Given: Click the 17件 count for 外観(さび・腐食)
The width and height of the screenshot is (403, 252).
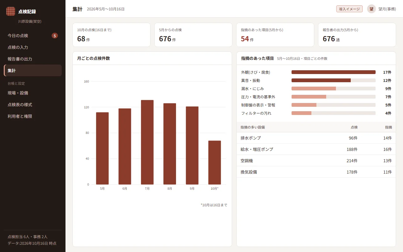Looking at the screenshot, I should click(387, 72).
